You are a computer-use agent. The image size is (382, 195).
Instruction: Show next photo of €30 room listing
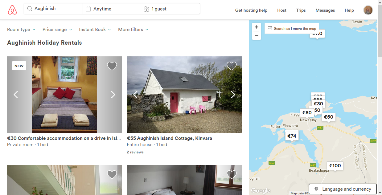[x=113, y=95]
